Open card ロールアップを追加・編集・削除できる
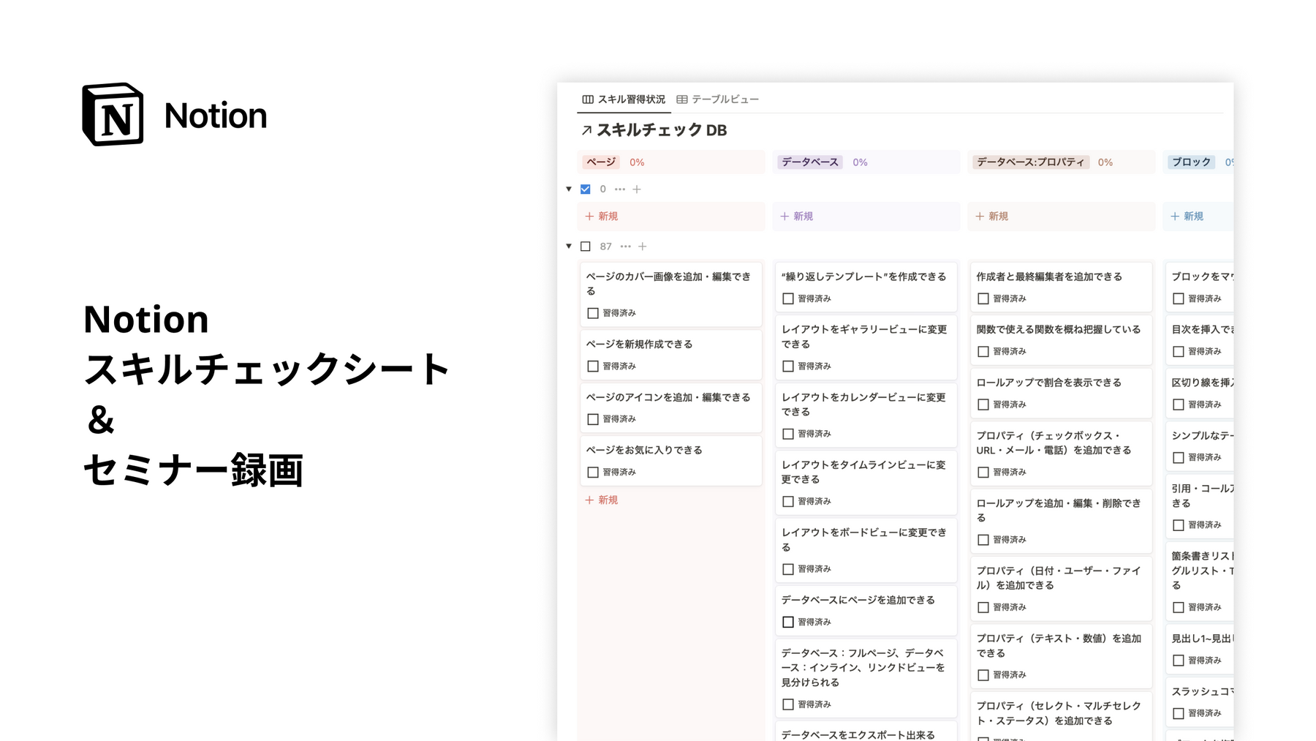This screenshot has height=741, width=1316. (1061, 521)
